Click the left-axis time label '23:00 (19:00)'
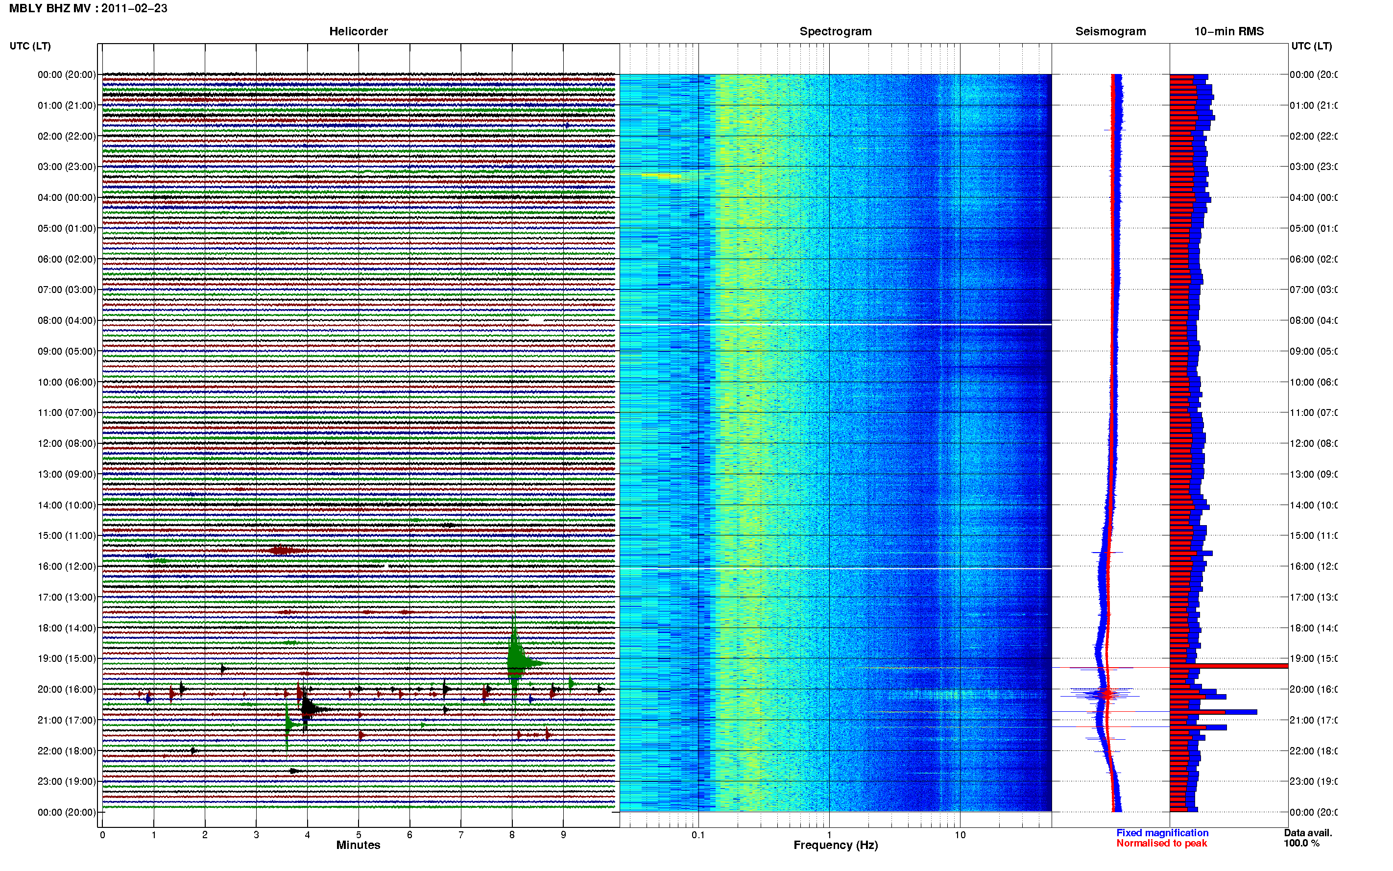This screenshot has width=1393, height=871. coord(67,782)
